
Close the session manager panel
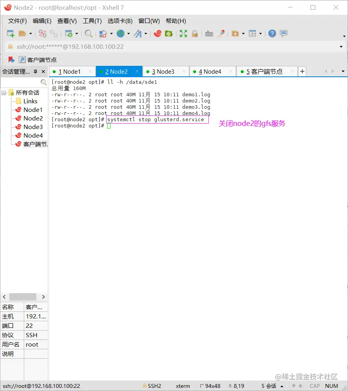pyautogui.click(x=43, y=72)
